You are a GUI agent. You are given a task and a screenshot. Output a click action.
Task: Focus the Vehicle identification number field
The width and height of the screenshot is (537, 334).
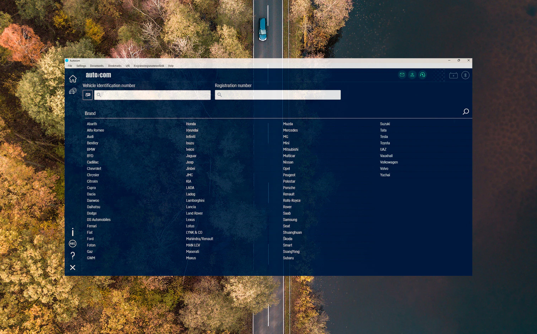[x=152, y=95]
